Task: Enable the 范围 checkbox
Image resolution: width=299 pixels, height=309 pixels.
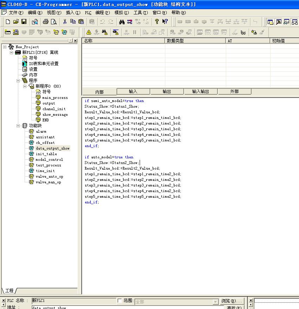Action: pyautogui.click(x=120, y=301)
